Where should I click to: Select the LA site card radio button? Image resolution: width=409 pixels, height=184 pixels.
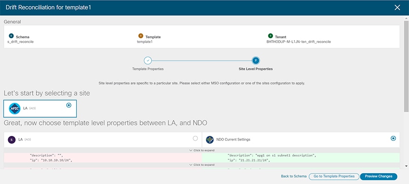tap(69, 105)
